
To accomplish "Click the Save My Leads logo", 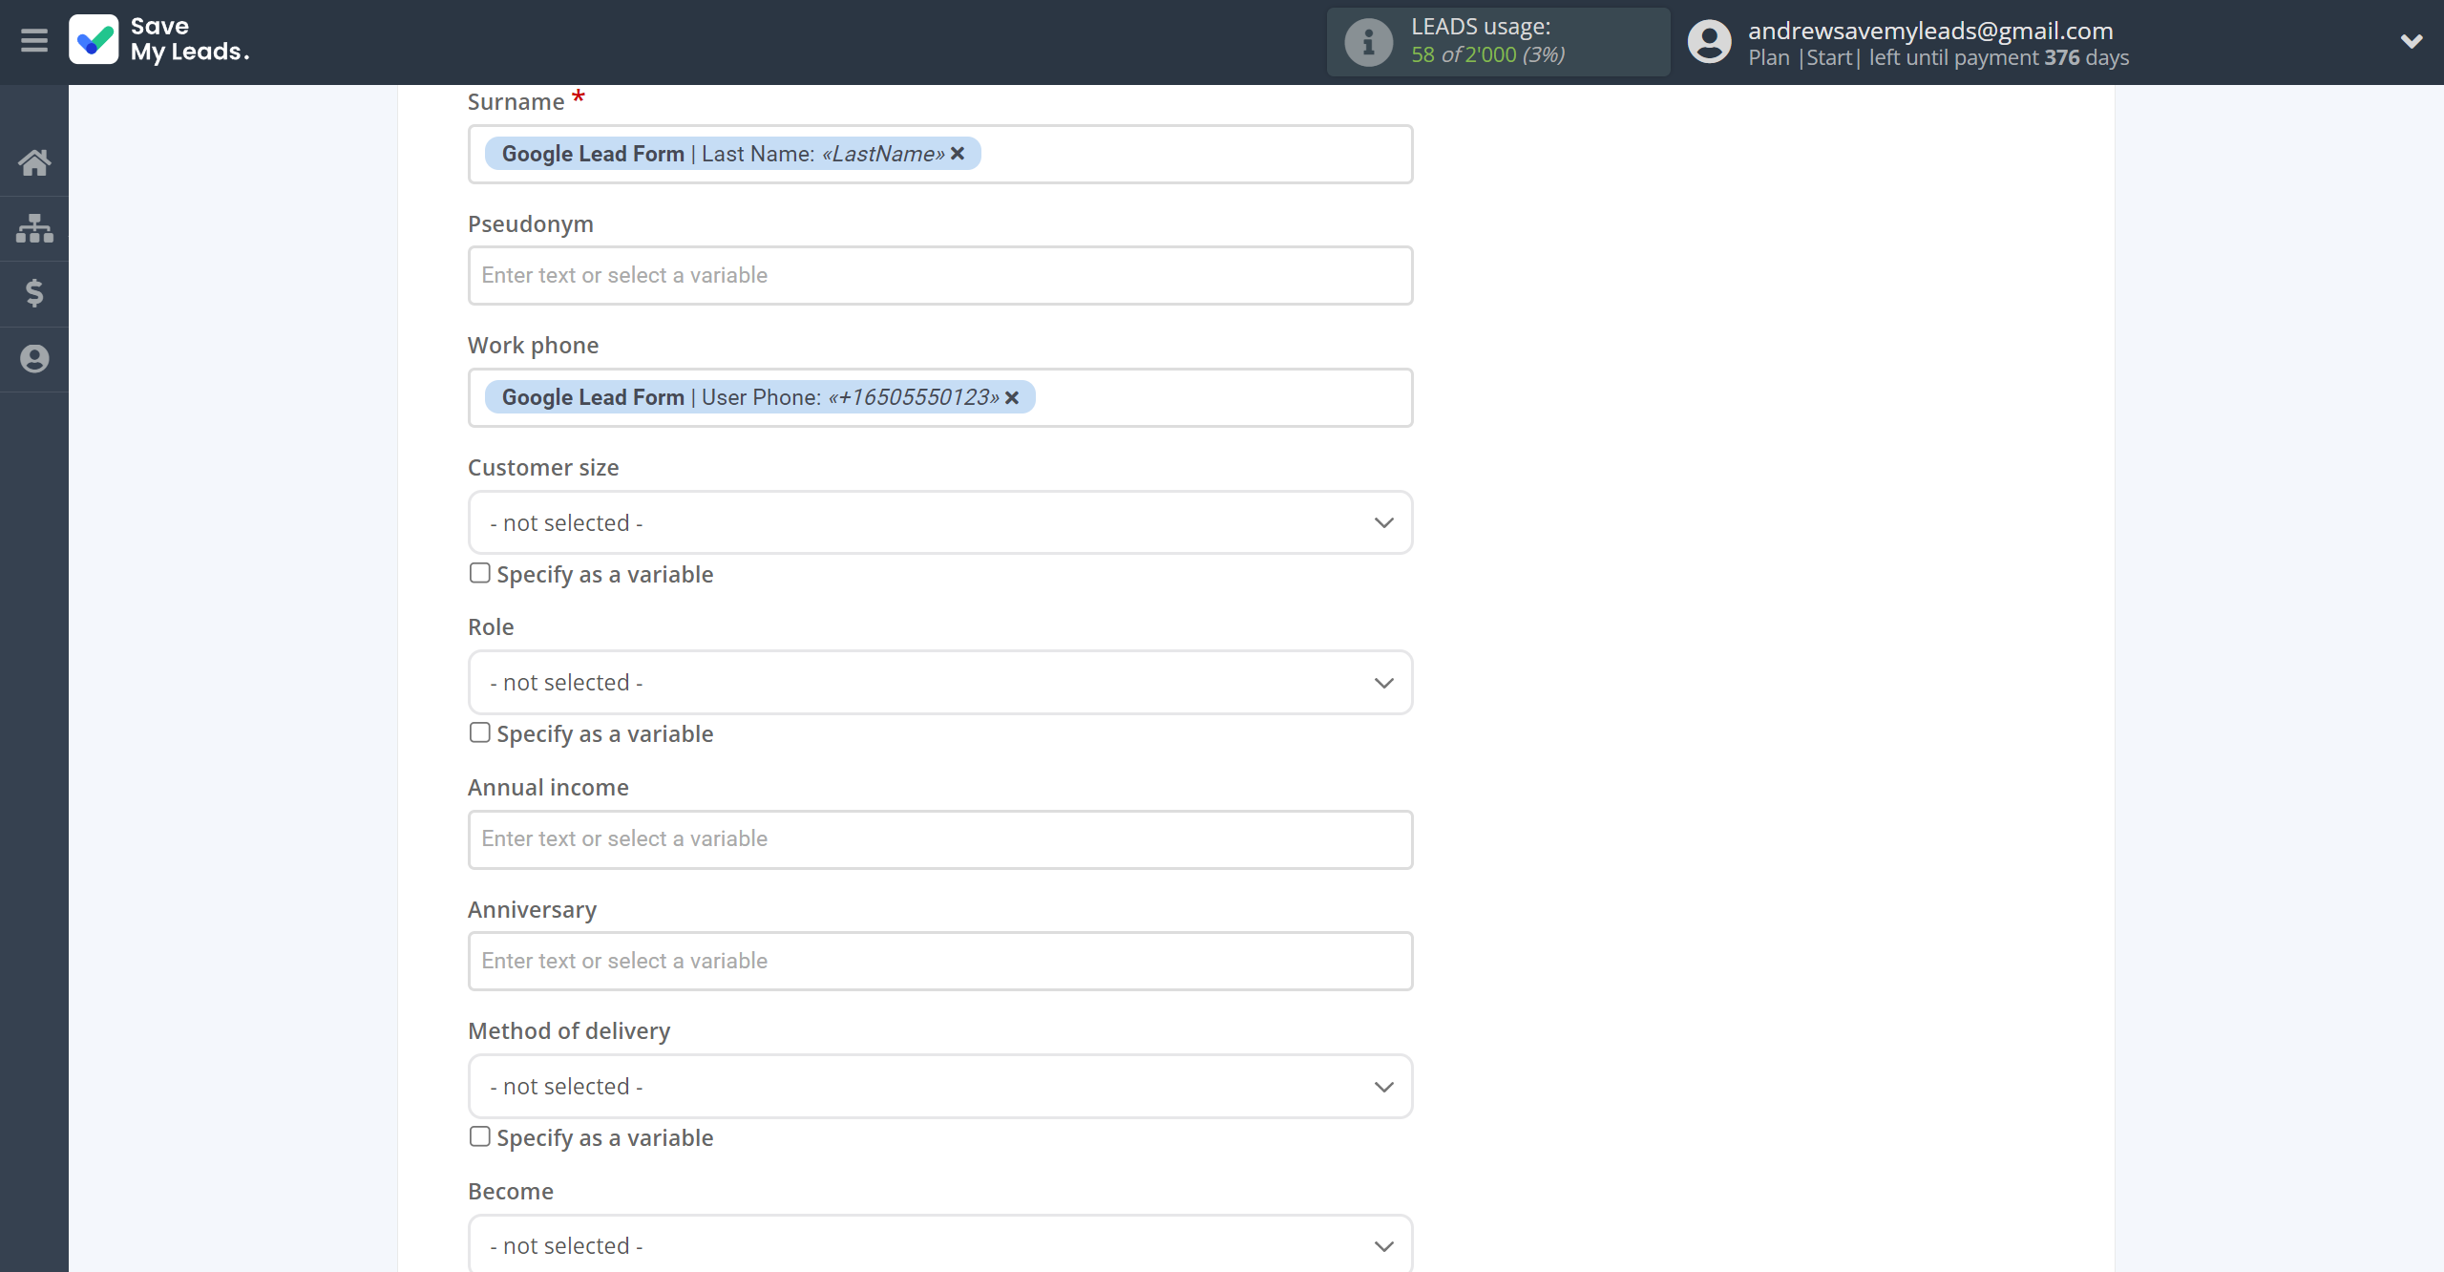I will pyautogui.click(x=159, y=39).
